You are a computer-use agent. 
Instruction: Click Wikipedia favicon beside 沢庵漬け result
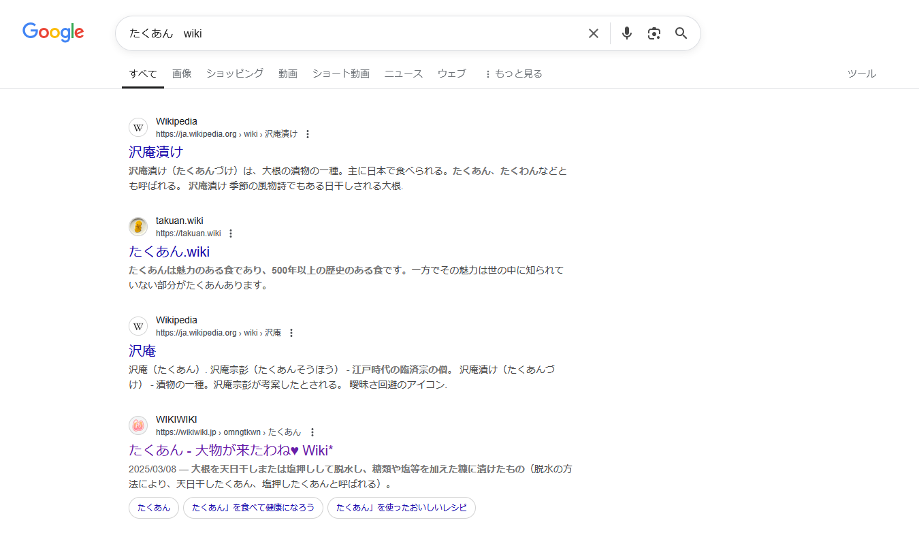click(x=138, y=127)
